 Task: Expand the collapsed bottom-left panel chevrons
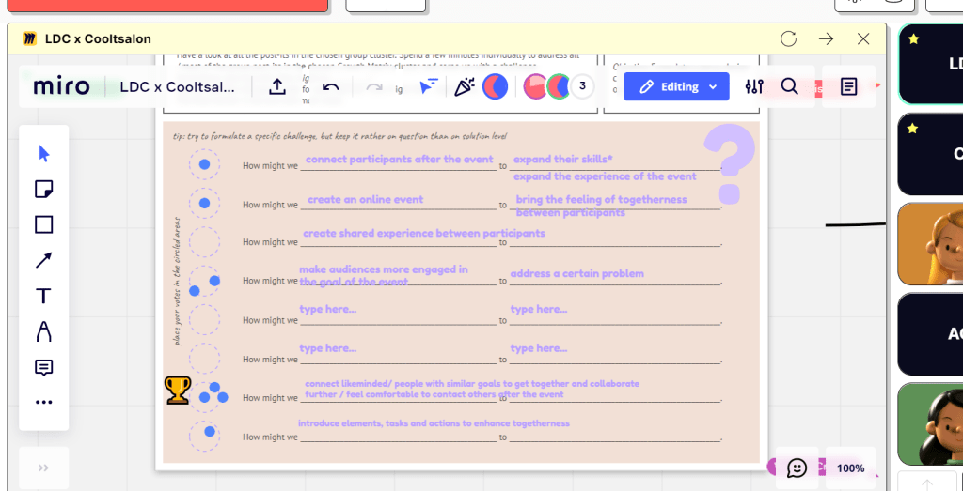tap(43, 468)
